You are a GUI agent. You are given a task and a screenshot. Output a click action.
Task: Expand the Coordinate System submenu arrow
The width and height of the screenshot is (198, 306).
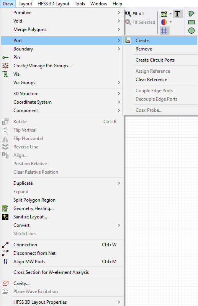(119, 102)
